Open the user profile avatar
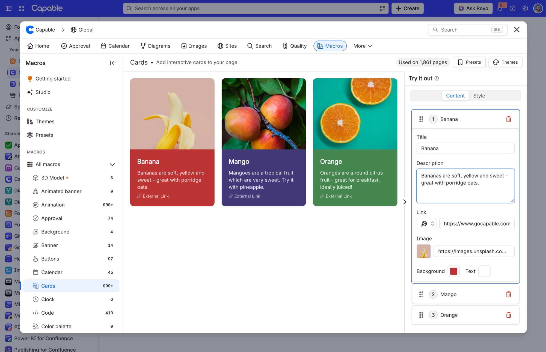Viewport: 546px width, 352px height. (538, 8)
